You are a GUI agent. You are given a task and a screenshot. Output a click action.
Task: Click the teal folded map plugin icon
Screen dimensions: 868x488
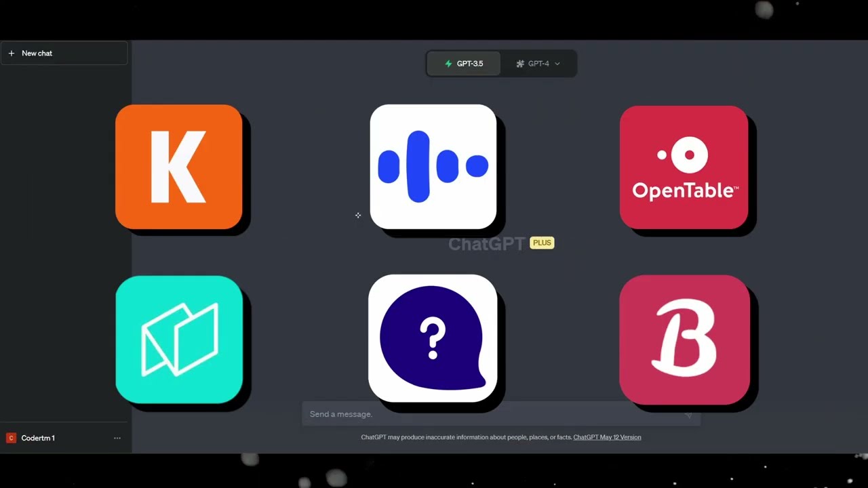180,339
